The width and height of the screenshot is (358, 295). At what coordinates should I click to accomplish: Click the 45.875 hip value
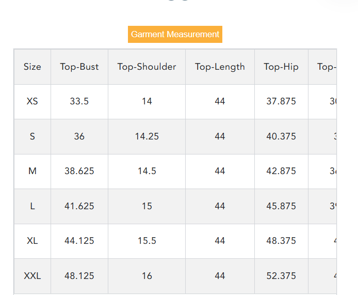pos(281,206)
